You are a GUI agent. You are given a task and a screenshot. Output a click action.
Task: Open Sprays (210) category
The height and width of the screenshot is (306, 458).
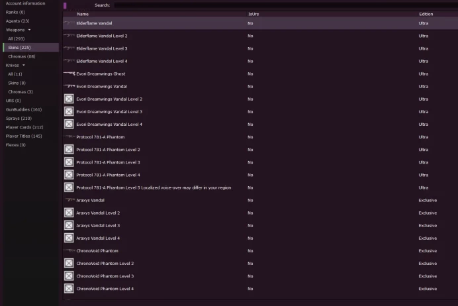pyautogui.click(x=19, y=118)
